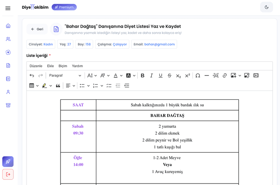280x185 pixels.
Task: Insert a block quote
Action: pyautogui.click(x=58, y=86)
